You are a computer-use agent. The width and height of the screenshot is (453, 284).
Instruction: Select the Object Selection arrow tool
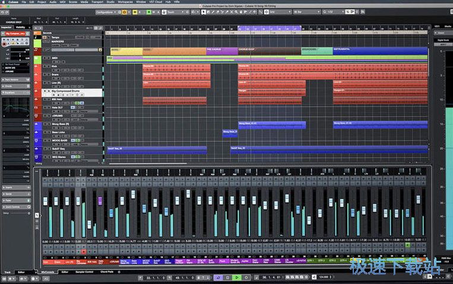(204, 12)
